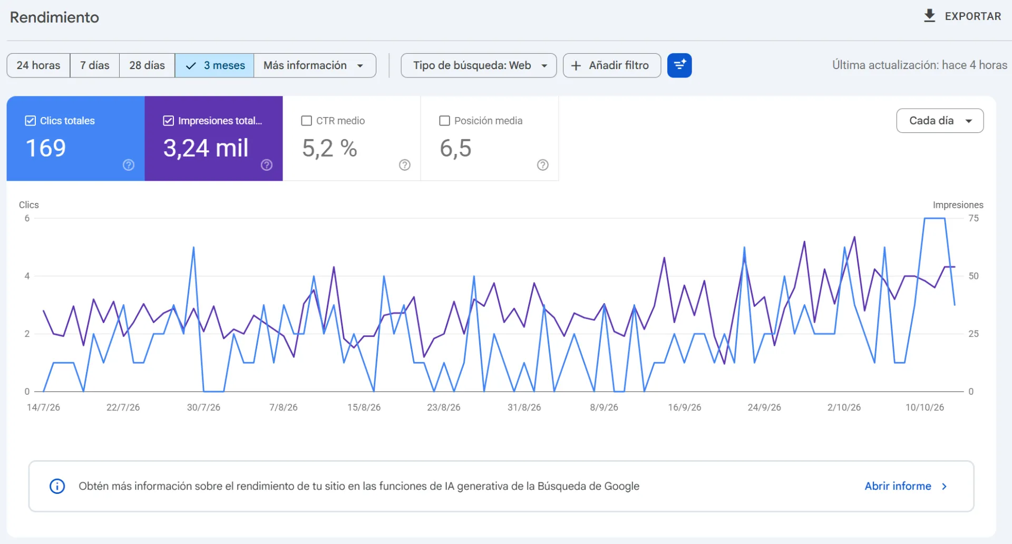Open the Tipo de búsqueda: Web dropdown

479,65
